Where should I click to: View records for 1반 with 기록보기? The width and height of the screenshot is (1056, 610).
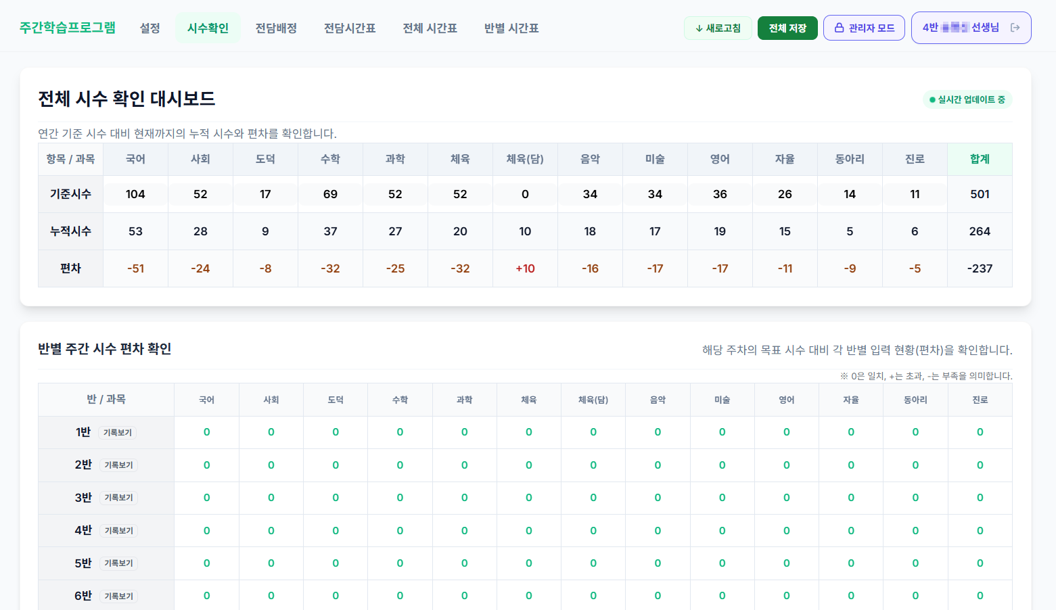point(118,432)
